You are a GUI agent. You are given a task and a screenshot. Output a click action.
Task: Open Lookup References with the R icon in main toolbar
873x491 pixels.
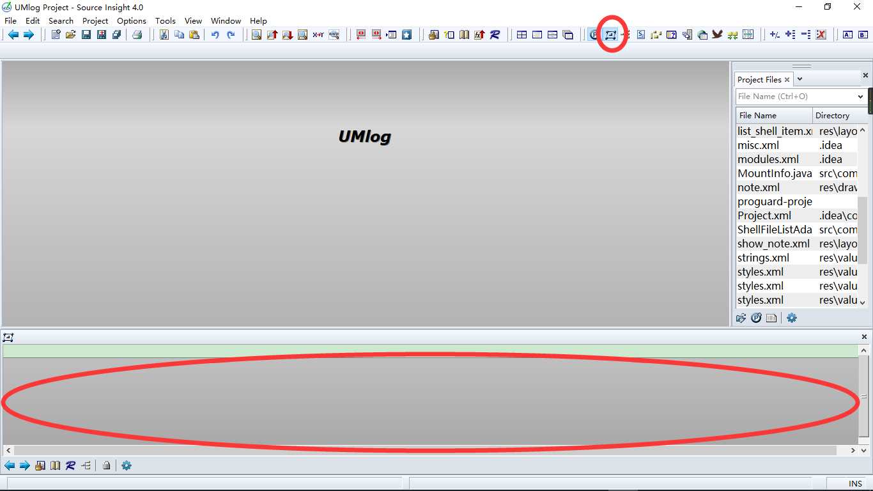click(x=495, y=35)
